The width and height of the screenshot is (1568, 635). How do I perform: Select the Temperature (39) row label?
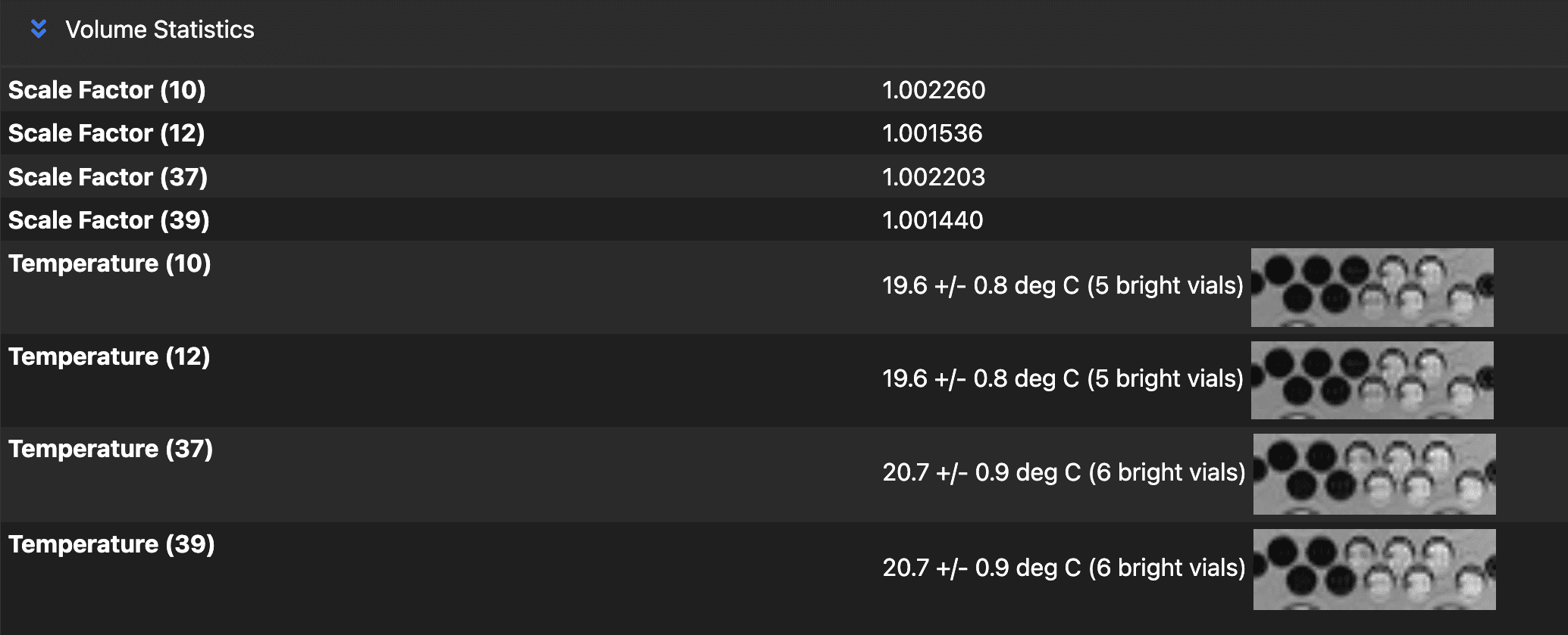click(x=111, y=544)
